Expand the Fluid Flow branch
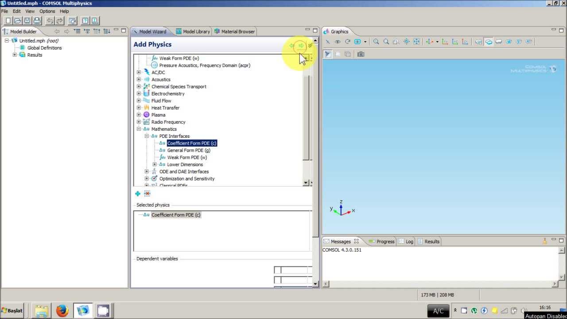 click(x=139, y=101)
